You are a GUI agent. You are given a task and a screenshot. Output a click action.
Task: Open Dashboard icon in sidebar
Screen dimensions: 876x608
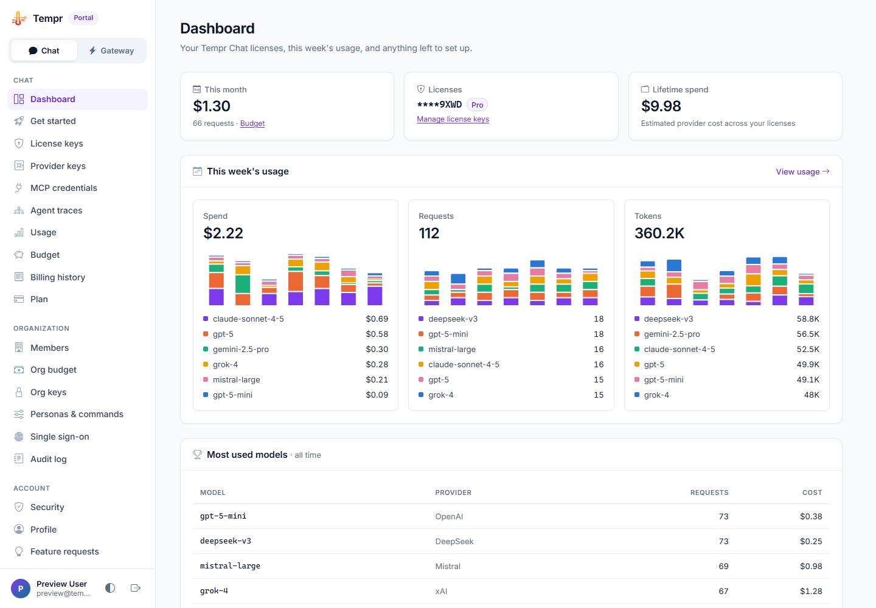[x=19, y=99]
